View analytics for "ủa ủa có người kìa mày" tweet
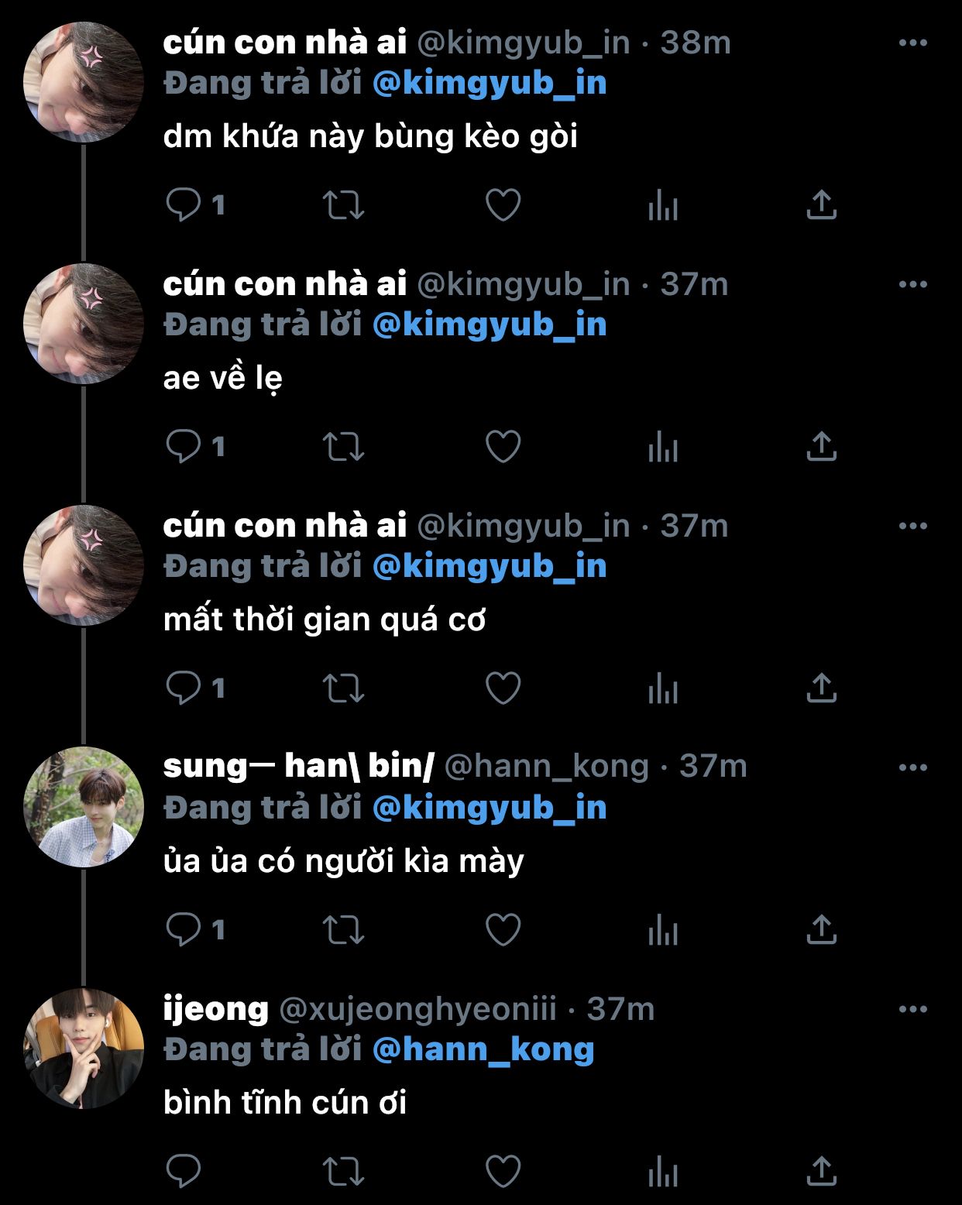 pyautogui.click(x=663, y=930)
